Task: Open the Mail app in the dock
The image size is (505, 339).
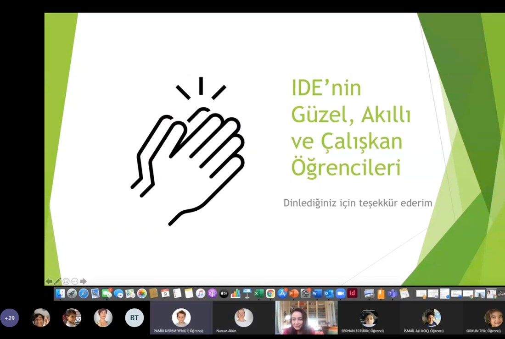Action: tap(95, 293)
